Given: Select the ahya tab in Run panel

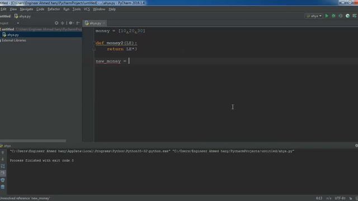Looking at the screenshot, I should point(6,146).
